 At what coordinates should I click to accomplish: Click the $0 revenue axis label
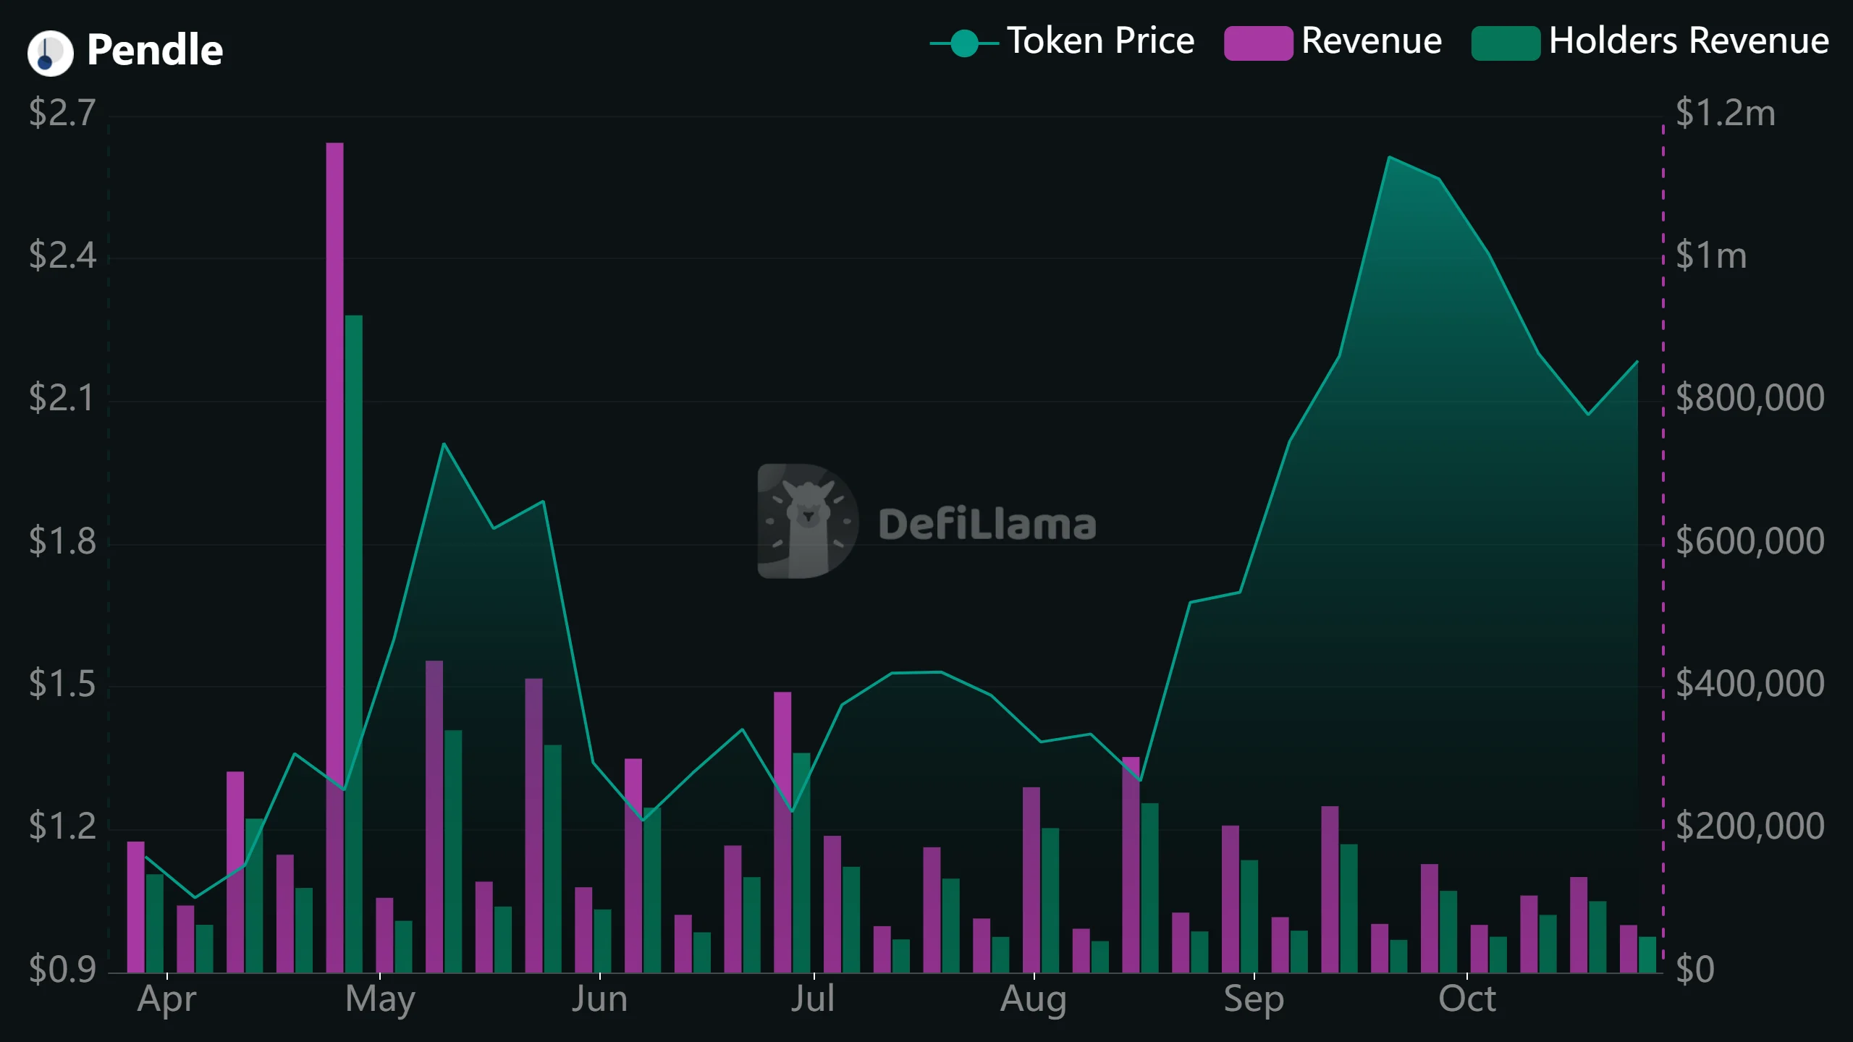tap(1695, 970)
